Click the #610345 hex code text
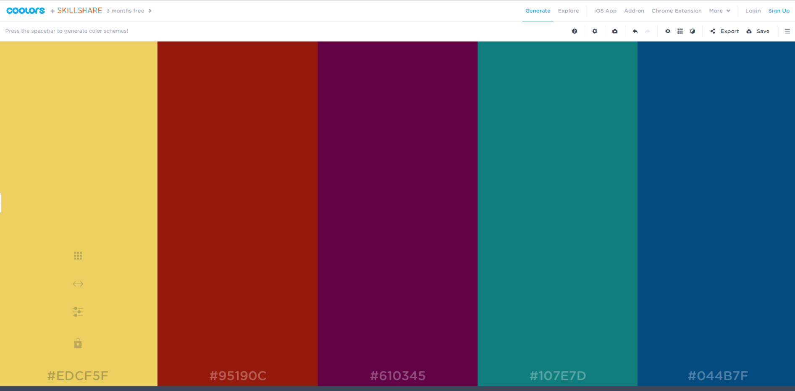 click(x=398, y=375)
